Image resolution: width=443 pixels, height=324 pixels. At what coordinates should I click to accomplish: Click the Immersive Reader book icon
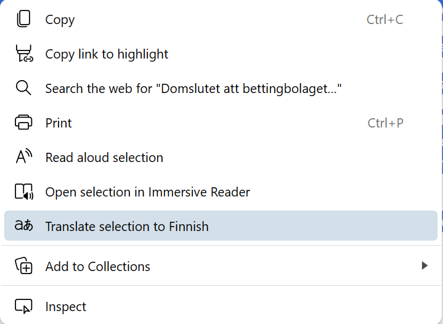tap(24, 192)
